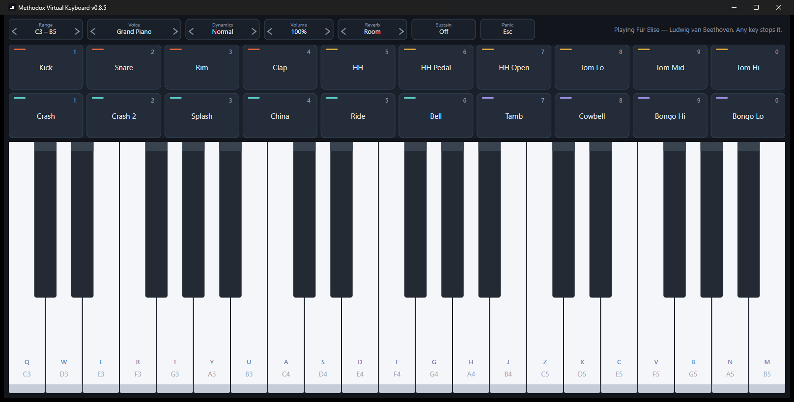Play the black key between C3 and D3
This screenshot has width=794, height=402.
click(x=45, y=220)
